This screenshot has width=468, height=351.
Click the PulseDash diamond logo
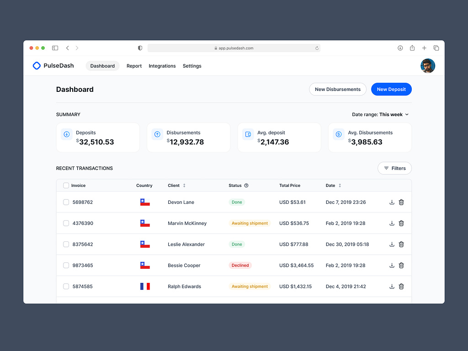tap(37, 65)
